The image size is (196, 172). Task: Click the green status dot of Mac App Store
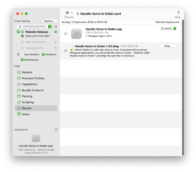56,42
